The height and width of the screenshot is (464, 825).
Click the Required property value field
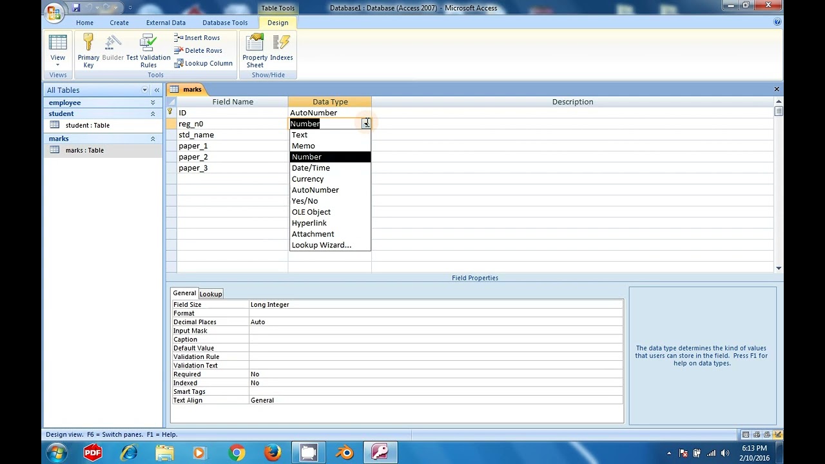436,374
